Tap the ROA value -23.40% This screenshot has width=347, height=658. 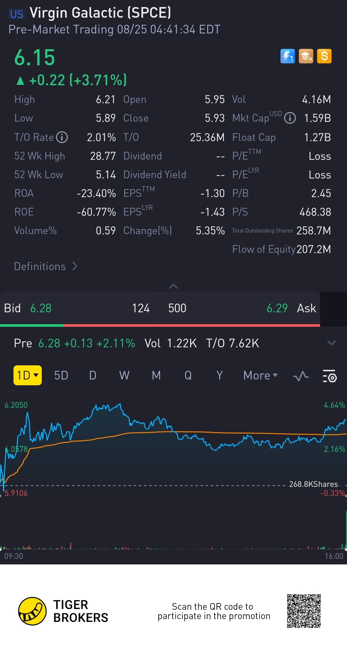click(x=96, y=193)
